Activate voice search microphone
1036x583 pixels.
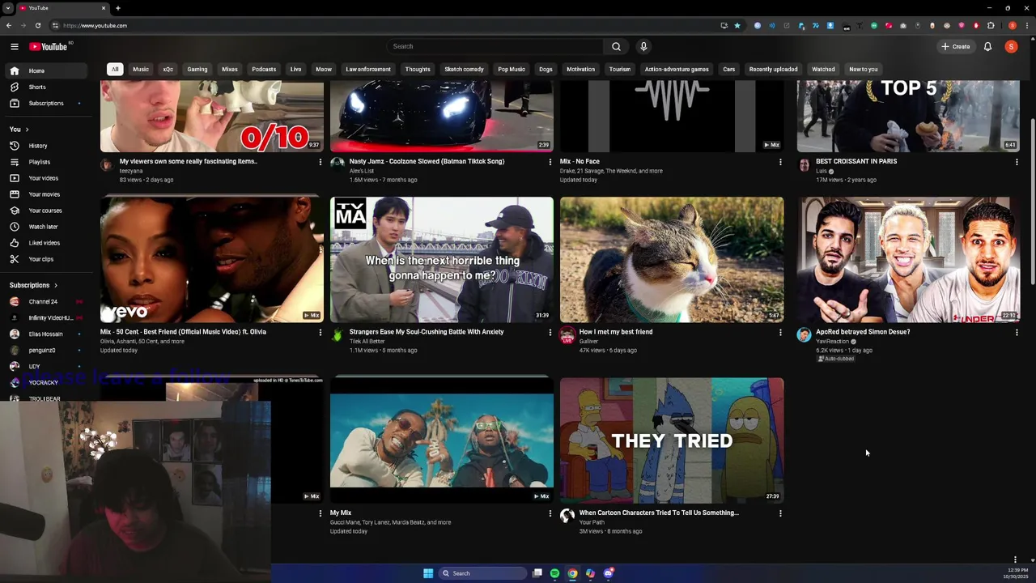click(643, 46)
